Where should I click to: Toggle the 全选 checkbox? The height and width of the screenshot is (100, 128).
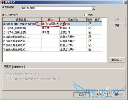(85, 15)
